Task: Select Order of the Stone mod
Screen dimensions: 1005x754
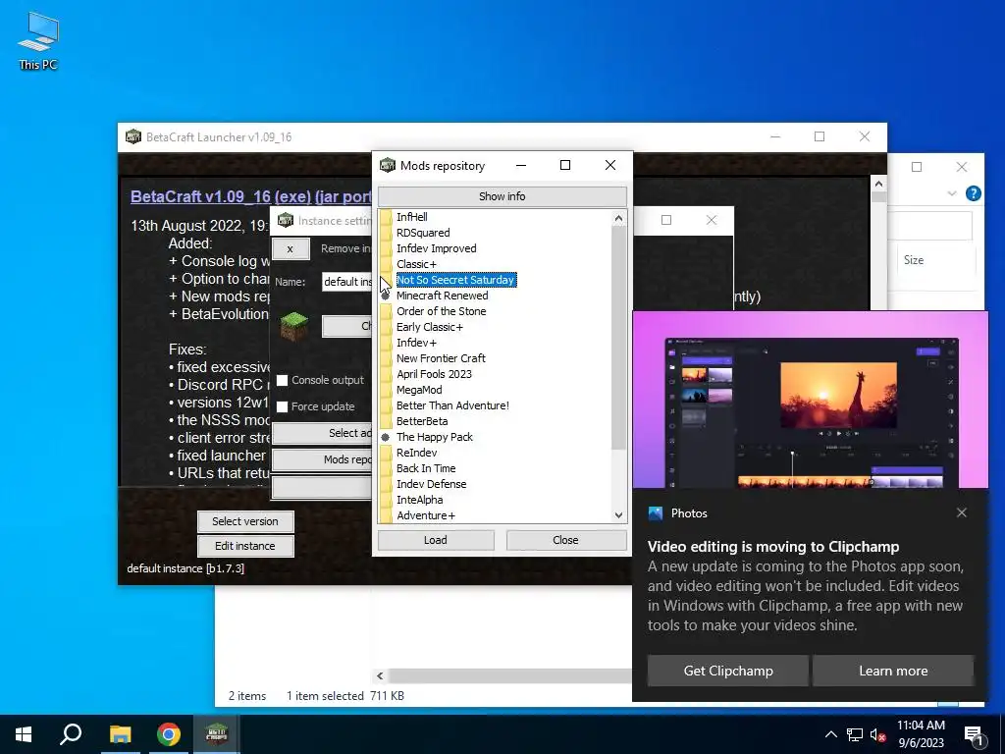Action: [x=441, y=311]
